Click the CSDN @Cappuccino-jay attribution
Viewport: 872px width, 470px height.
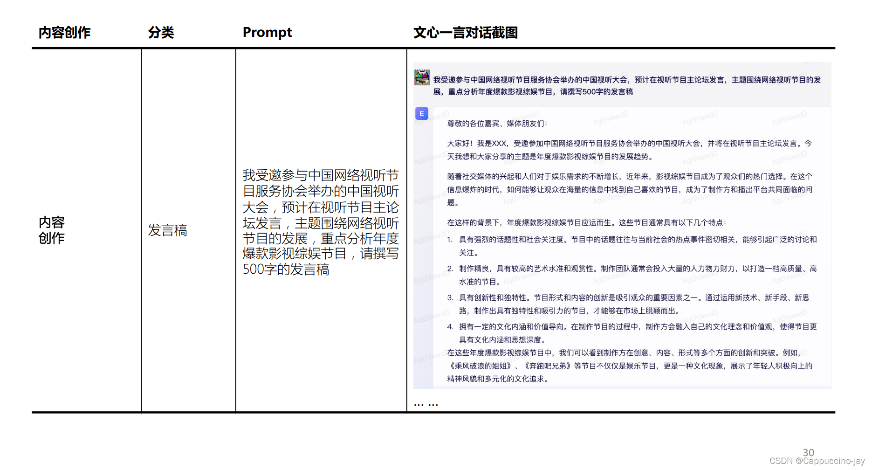[x=817, y=461]
